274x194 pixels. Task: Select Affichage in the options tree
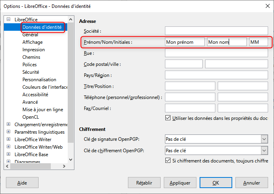pos(33,42)
